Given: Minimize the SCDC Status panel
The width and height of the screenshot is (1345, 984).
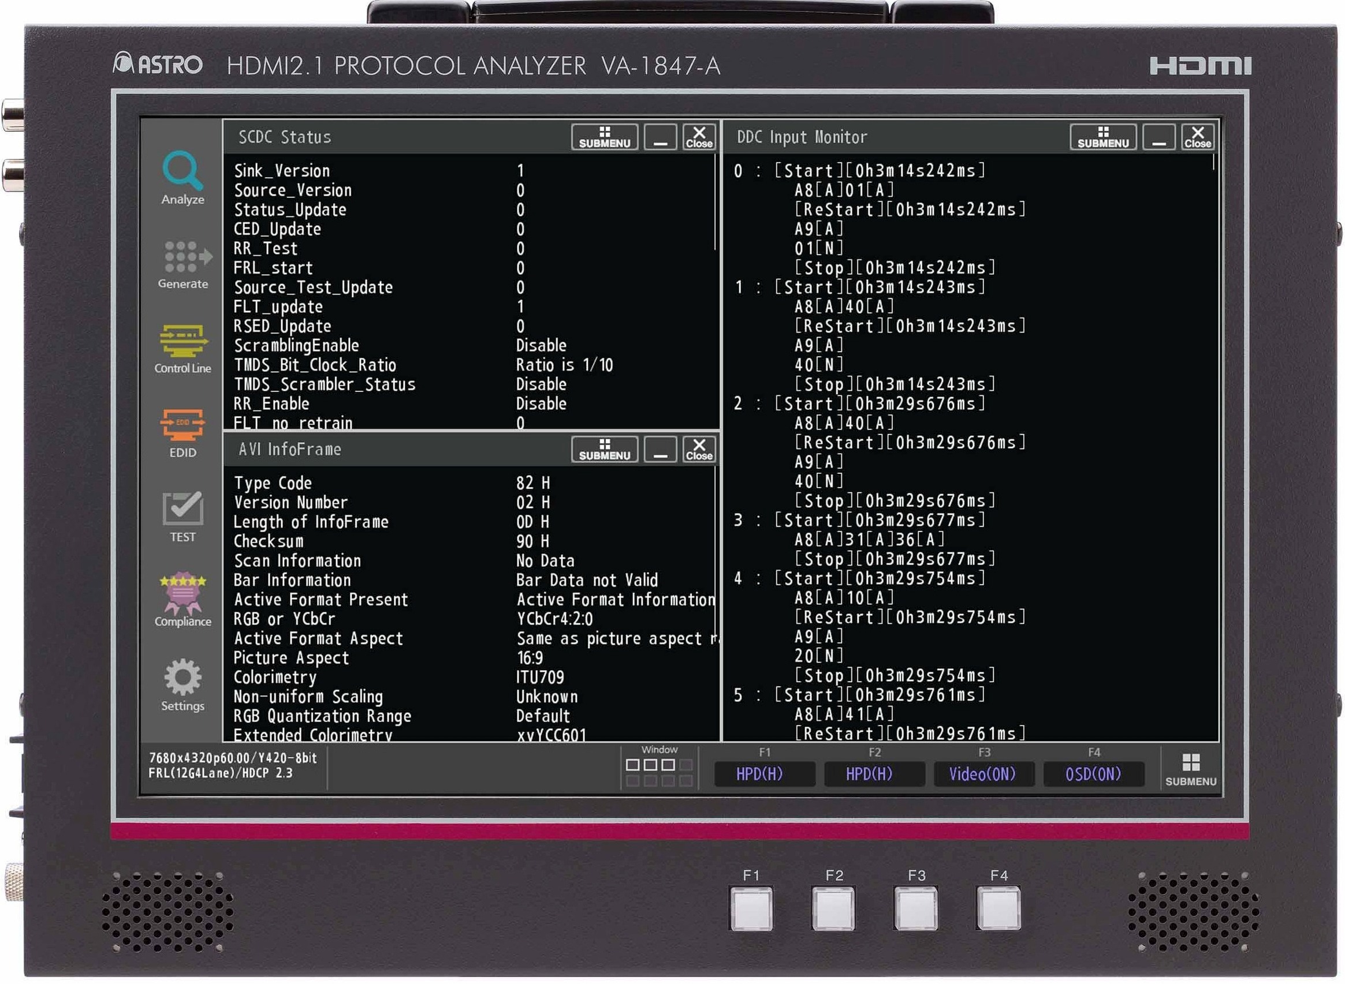Looking at the screenshot, I should click(x=660, y=137).
